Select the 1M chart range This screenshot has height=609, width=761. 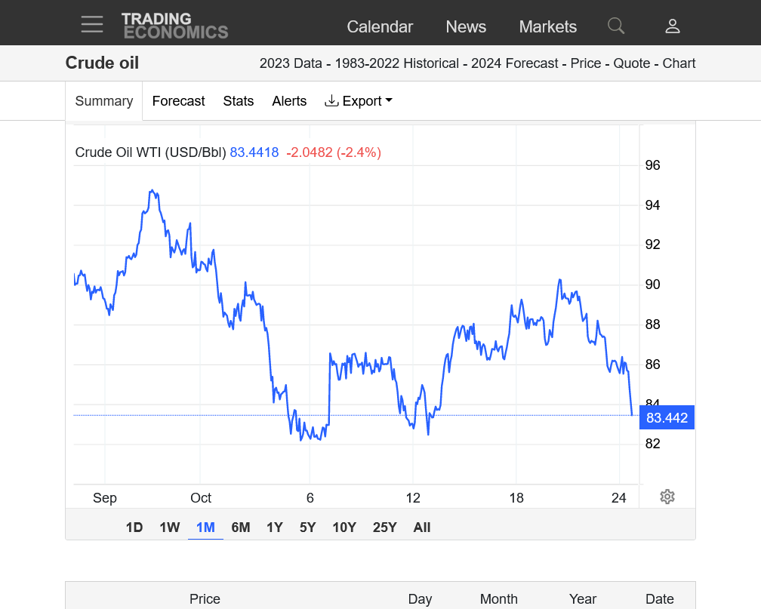point(205,527)
